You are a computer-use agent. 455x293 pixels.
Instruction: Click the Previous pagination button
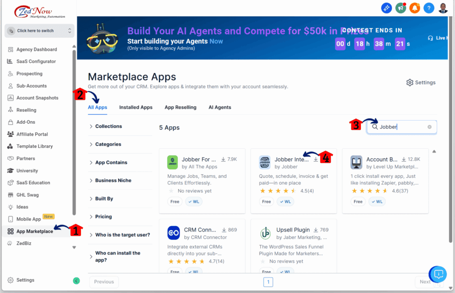[x=104, y=282]
